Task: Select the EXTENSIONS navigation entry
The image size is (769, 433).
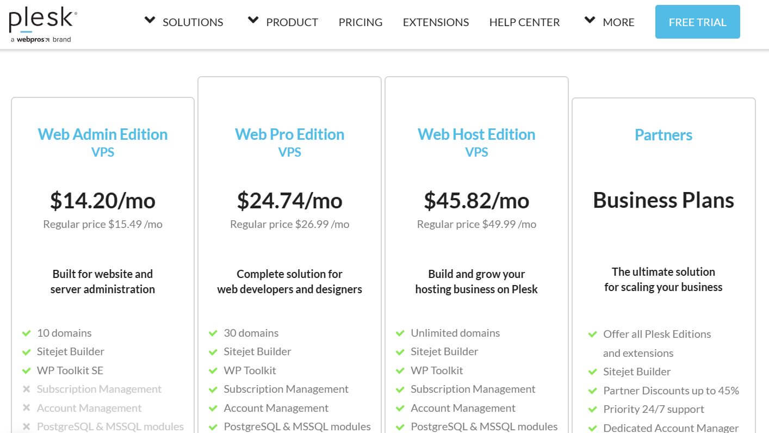Action: 436,22
